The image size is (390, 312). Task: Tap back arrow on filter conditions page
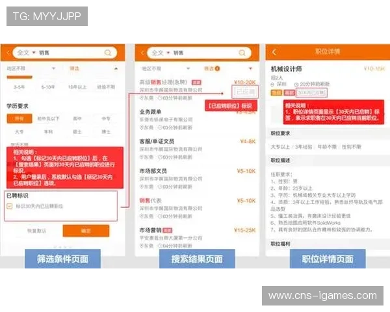[8, 53]
